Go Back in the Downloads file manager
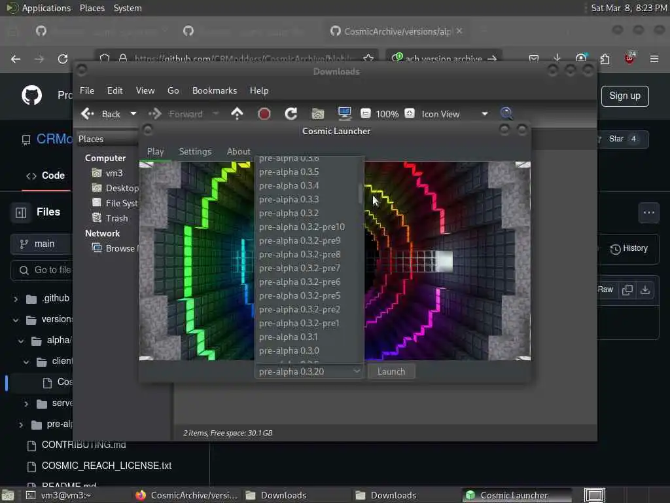 [101, 114]
